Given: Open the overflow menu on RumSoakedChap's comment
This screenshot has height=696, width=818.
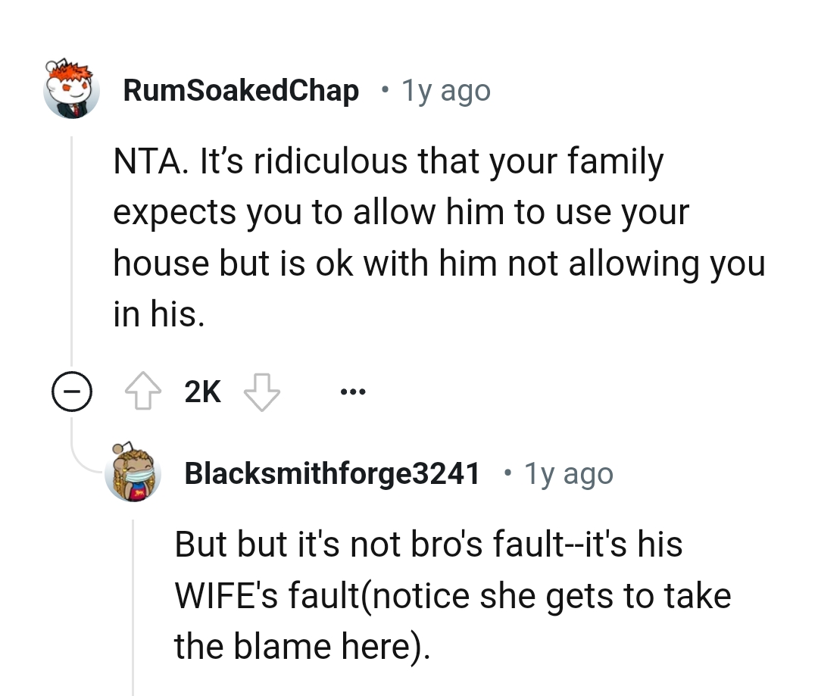Looking at the screenshot, I should pos(352,391).
